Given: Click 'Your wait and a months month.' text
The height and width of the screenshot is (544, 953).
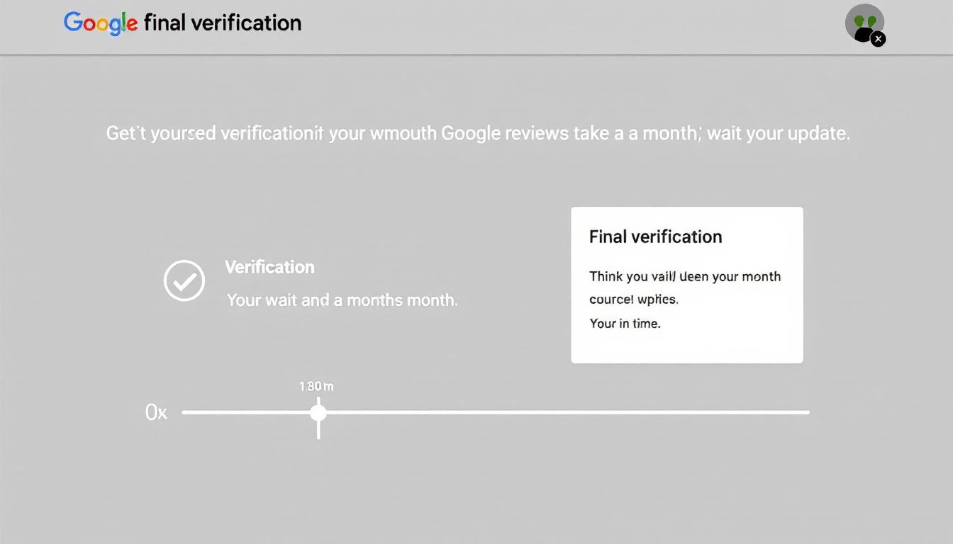Looking at the screenshot, I should point(342,300).
